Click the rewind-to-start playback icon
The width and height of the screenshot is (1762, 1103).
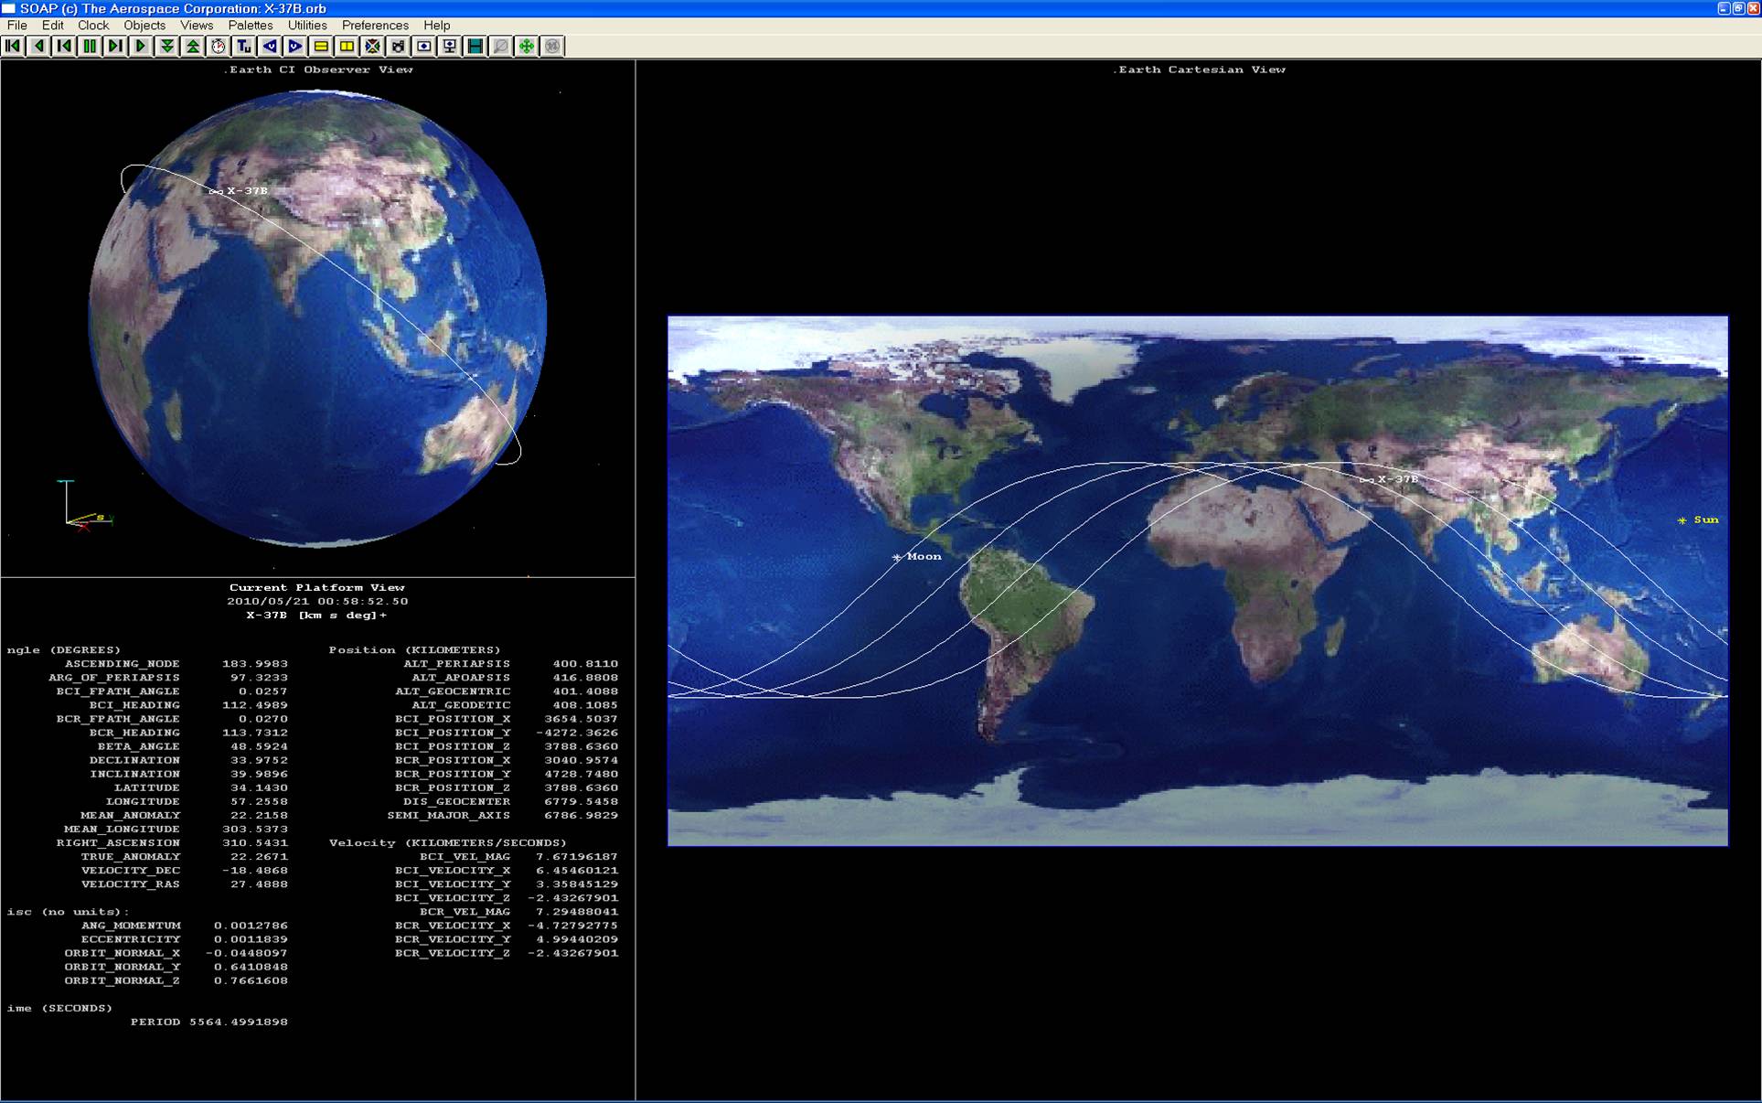point(13,46)
